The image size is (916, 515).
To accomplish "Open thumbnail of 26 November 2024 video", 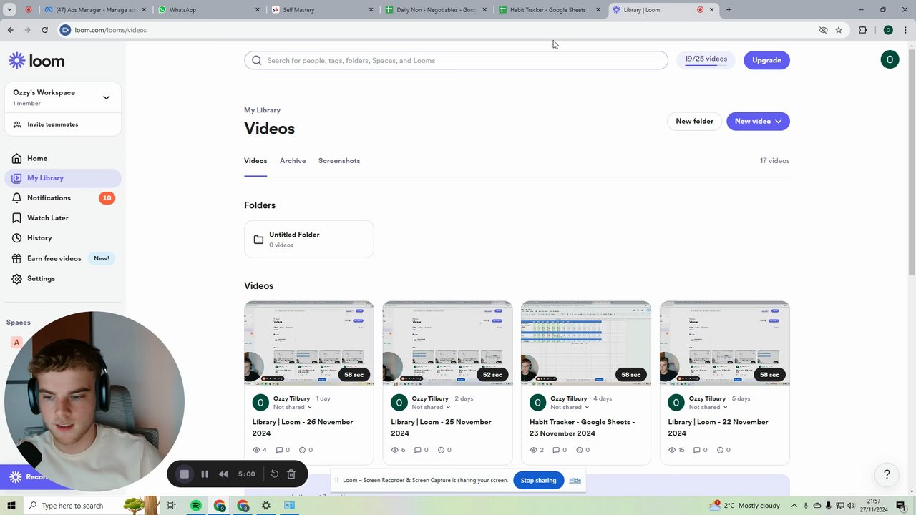I will click(309, 343).
